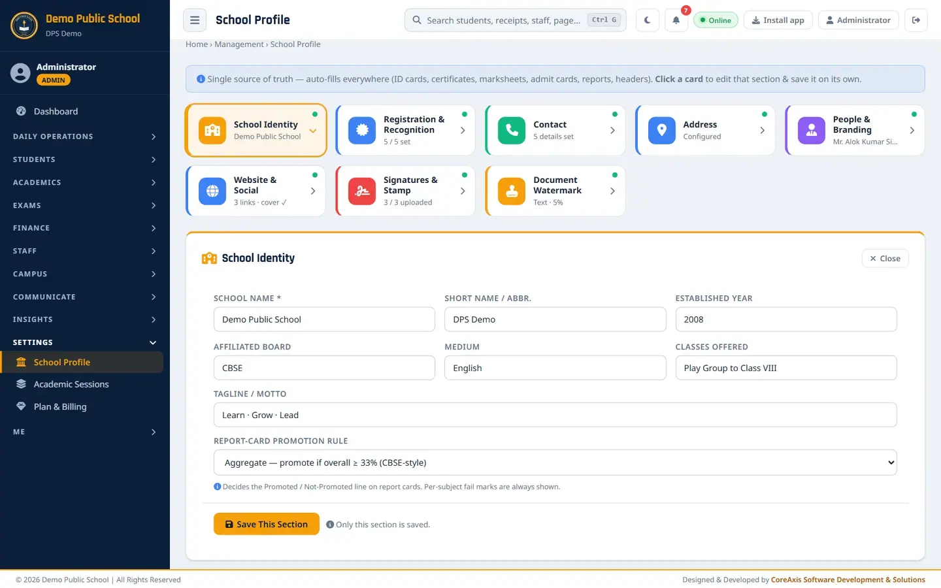Viewport: 941px width, 588px height.
Task: Open the School Identity card icon
Action: (212, 131)
